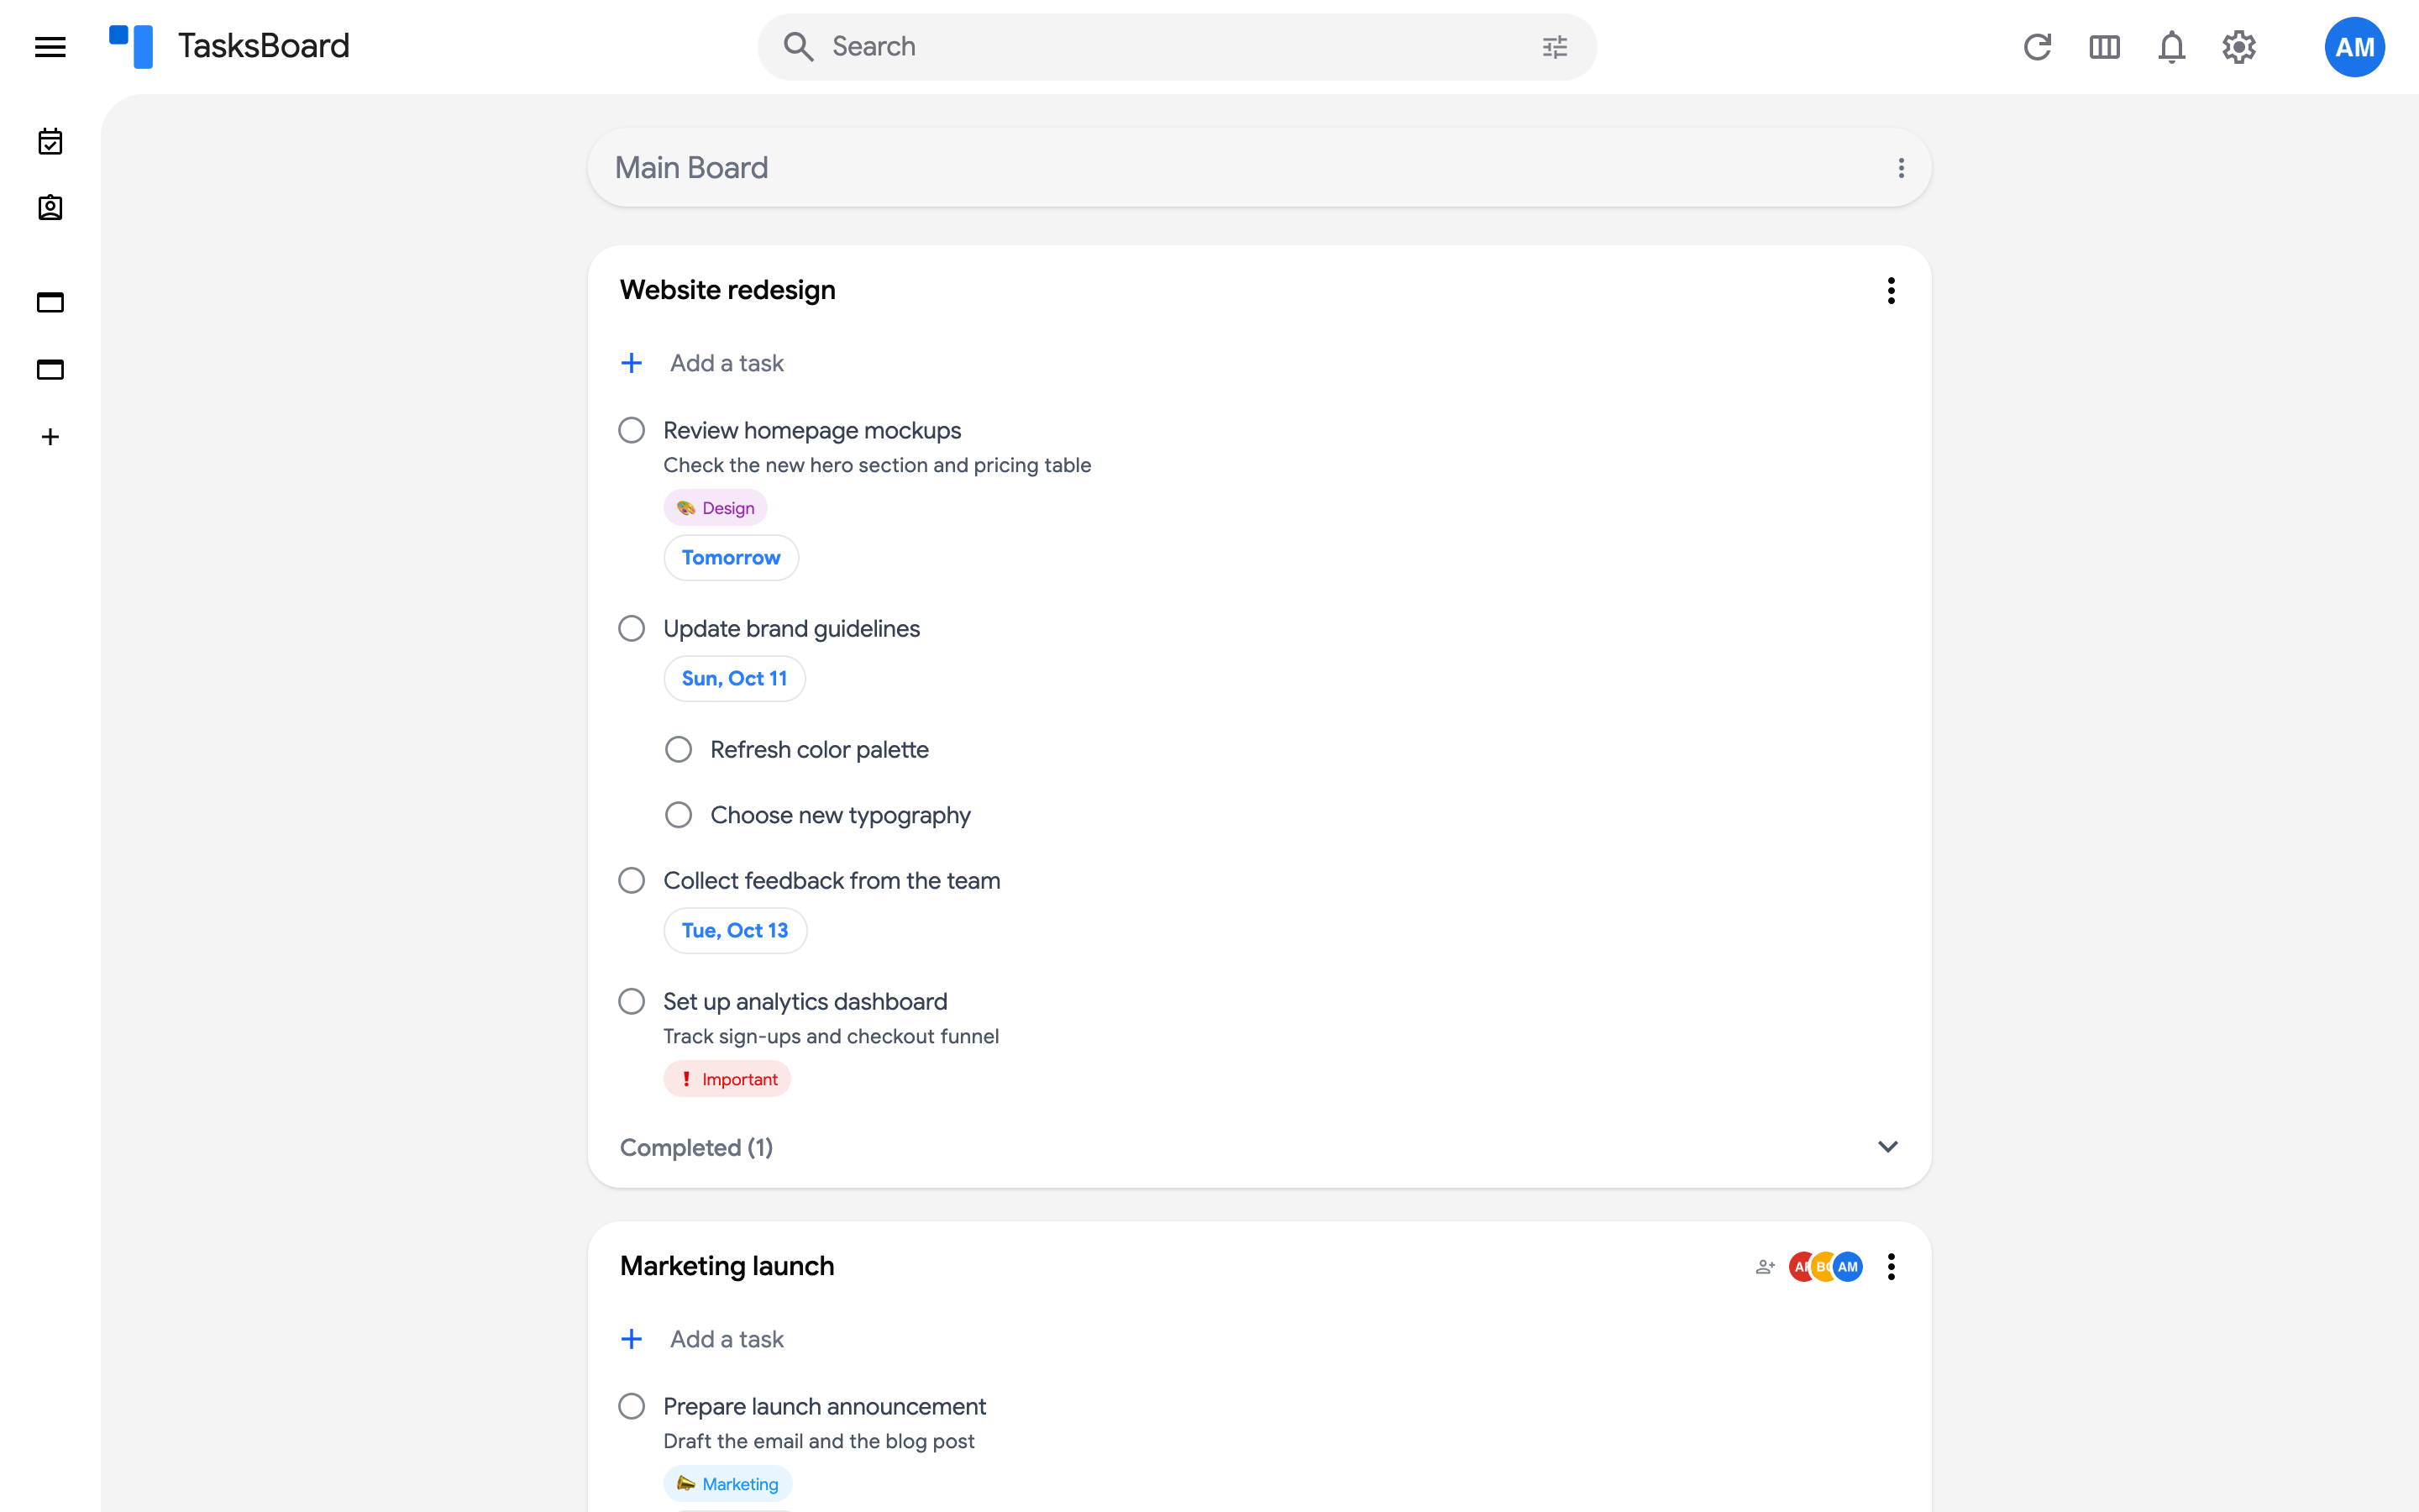Open the Sun, Oct 11 date chip
This screenshot has height=1512, width=2419.
coord(735,679)
